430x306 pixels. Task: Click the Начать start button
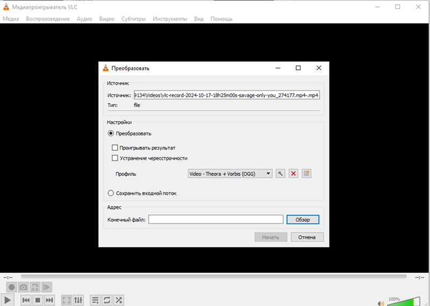(271, 237)
